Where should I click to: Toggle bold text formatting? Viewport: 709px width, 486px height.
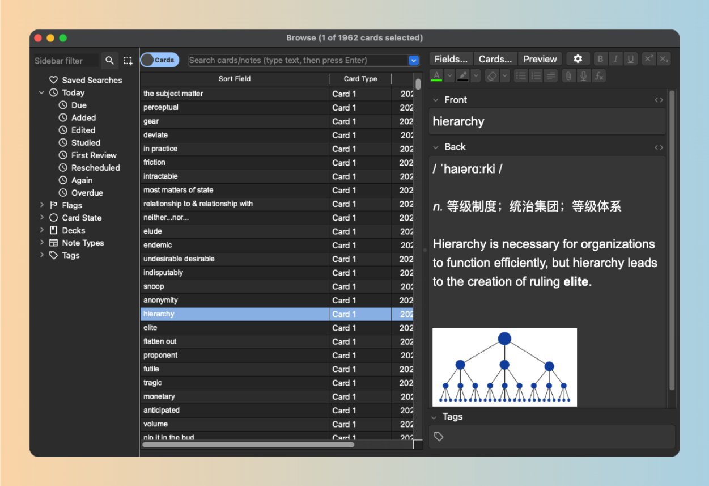tap(600, 59)
